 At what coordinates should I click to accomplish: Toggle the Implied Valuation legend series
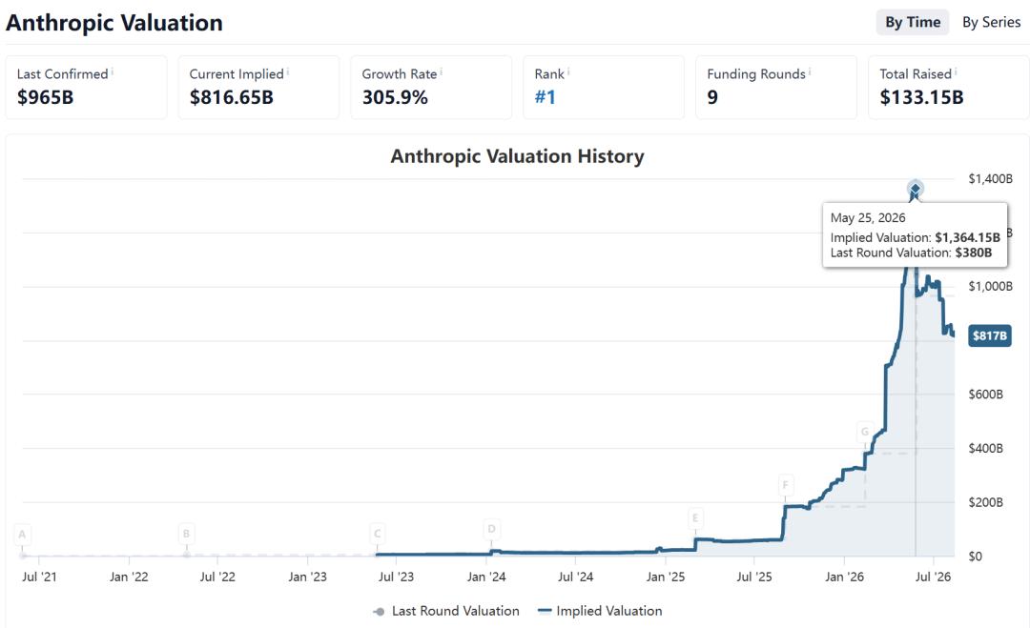coord(600,611)
